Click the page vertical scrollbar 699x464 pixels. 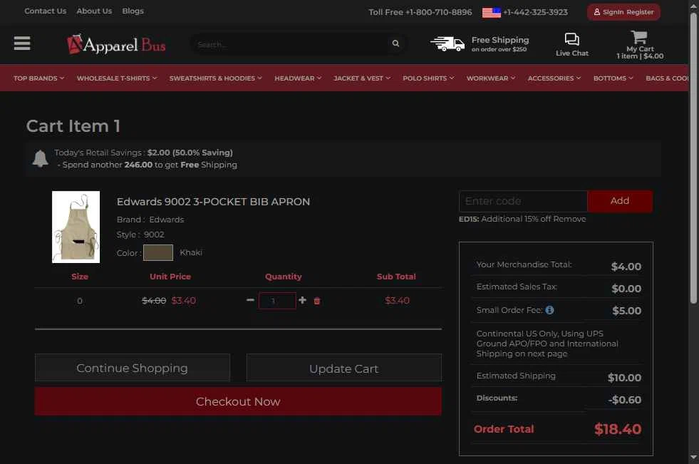pos(693,158)
